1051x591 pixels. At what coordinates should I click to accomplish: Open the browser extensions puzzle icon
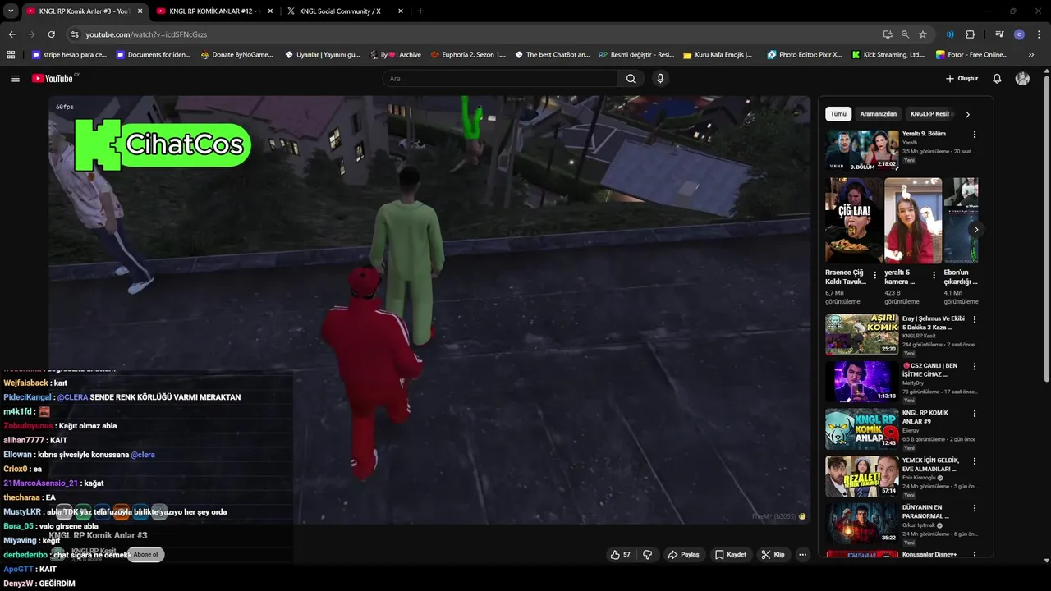click(x=970, y=34)
